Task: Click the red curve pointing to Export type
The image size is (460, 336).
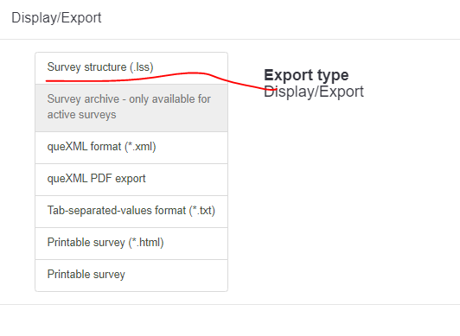Action: pyautogui.click(x=242, y=83)
